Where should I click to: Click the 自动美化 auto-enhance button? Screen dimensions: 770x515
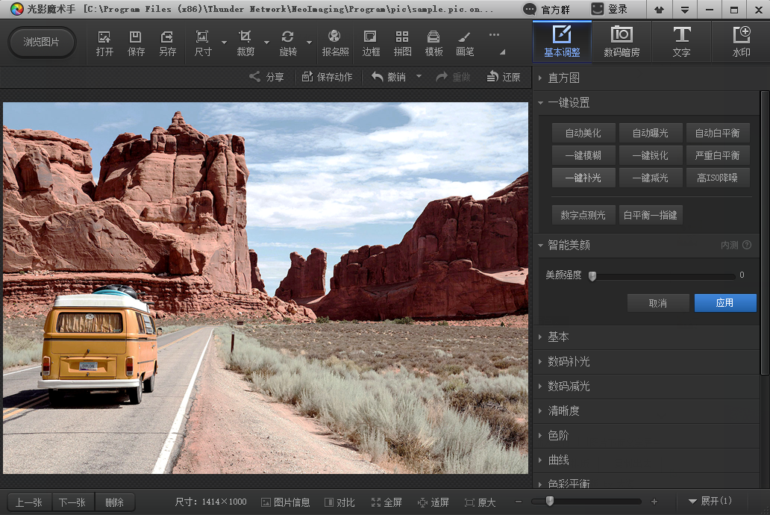[x=583, y=133]
